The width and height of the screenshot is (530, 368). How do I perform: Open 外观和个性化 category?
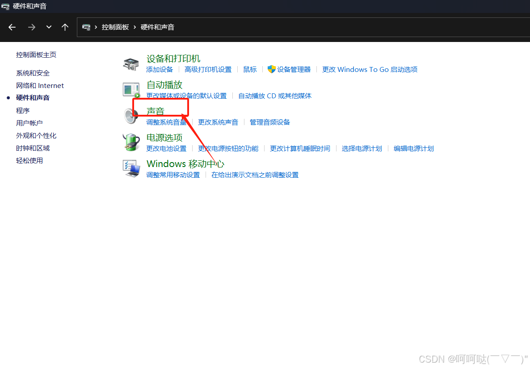click(x=36, y=135)
